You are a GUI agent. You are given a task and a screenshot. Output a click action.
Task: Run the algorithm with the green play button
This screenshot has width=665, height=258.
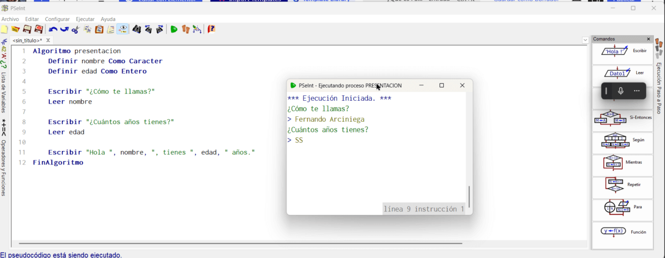click(x=173, y=29)
